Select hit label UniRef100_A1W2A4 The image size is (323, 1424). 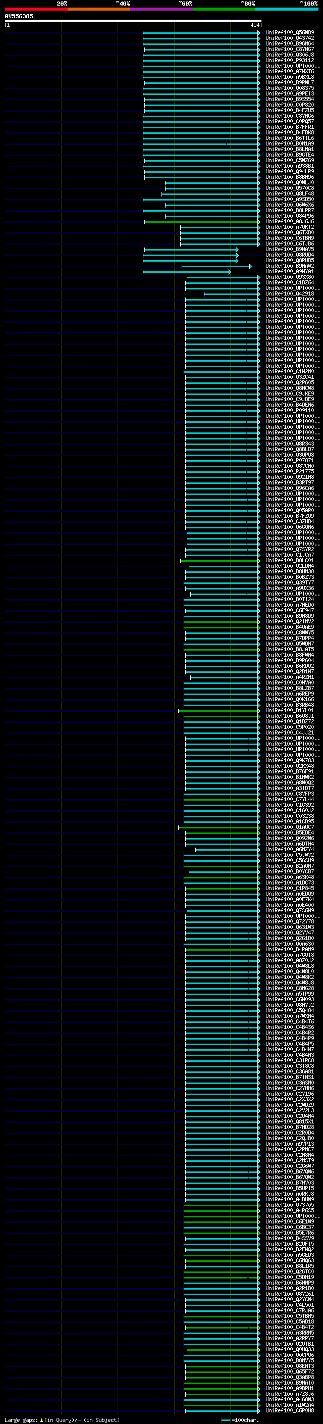pos(290,1405)
